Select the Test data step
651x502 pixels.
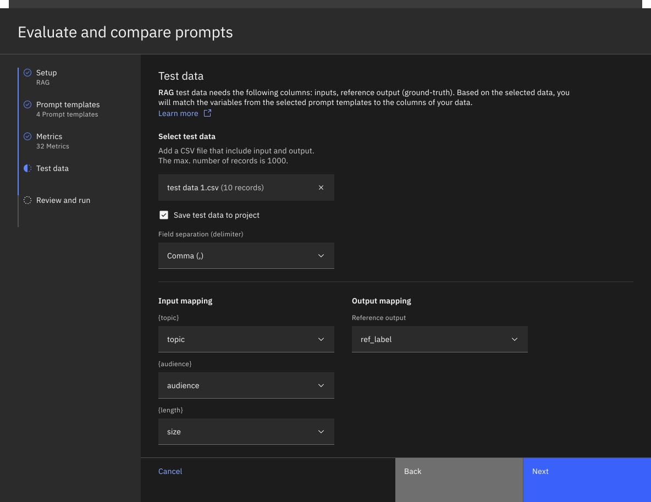[52, 168]
